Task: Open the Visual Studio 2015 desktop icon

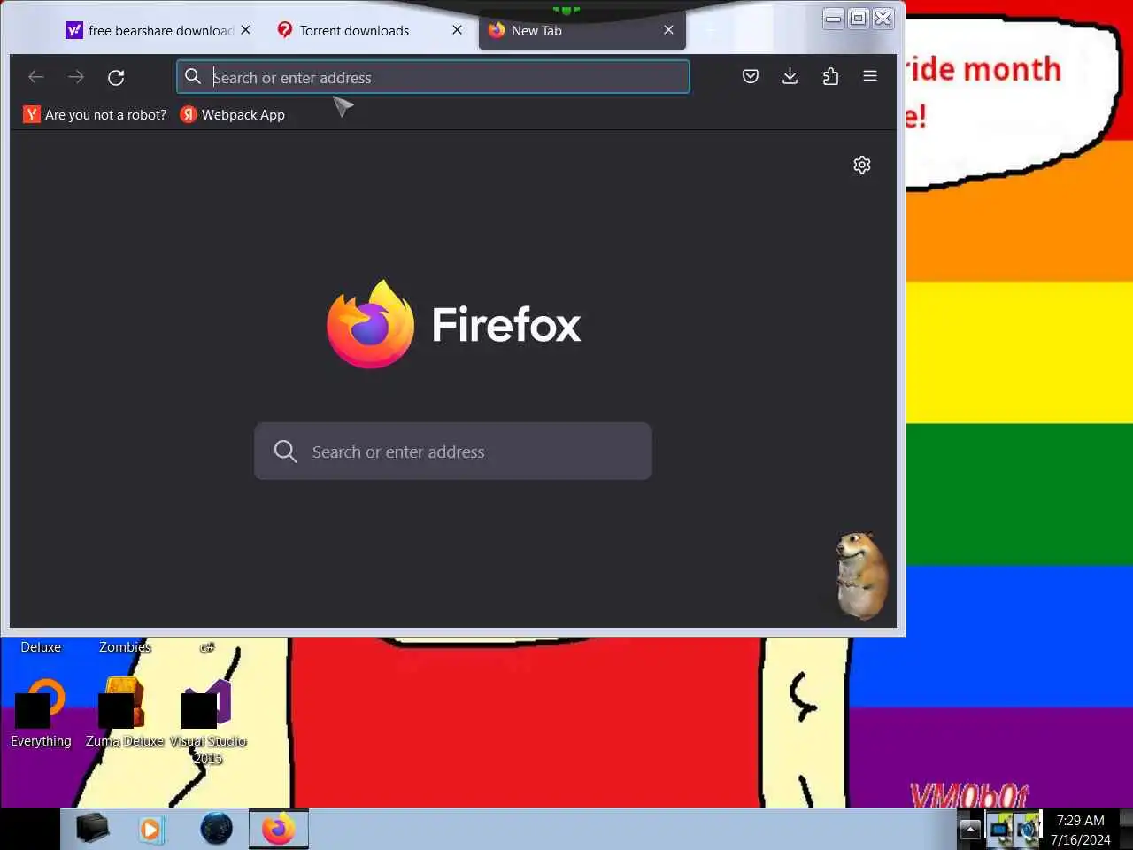Action: [208, 722]
